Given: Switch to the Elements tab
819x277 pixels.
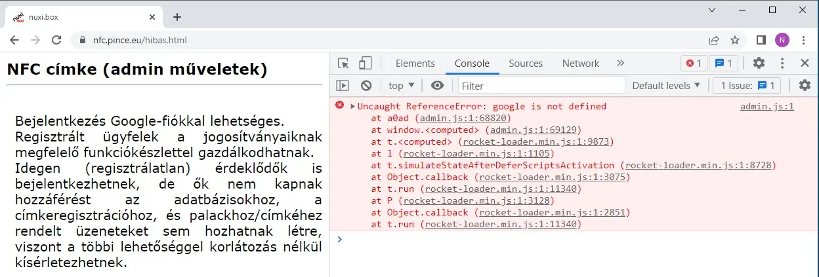Looking at the screenshot, I should 415,64.
